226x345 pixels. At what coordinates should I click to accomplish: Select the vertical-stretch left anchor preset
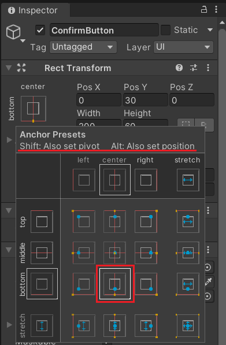tap(84, 326)
